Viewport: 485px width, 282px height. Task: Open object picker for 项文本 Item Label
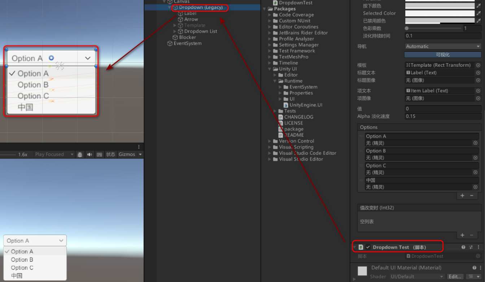(478, 91)
